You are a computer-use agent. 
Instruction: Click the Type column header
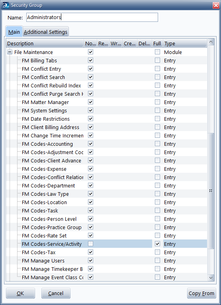185,43
